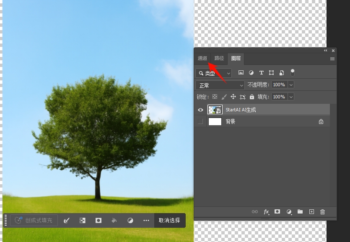Image resolution: width=350 pixels, height=242 pixels.
Task: Open the 正常 blend mode dropdown
Action: pyautogui.click(x=220, y=85)
